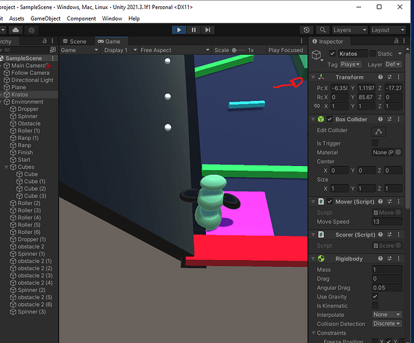Open the global Search magnifier icon
Viewport: 414px width, 343px height.
coord(323,30)
